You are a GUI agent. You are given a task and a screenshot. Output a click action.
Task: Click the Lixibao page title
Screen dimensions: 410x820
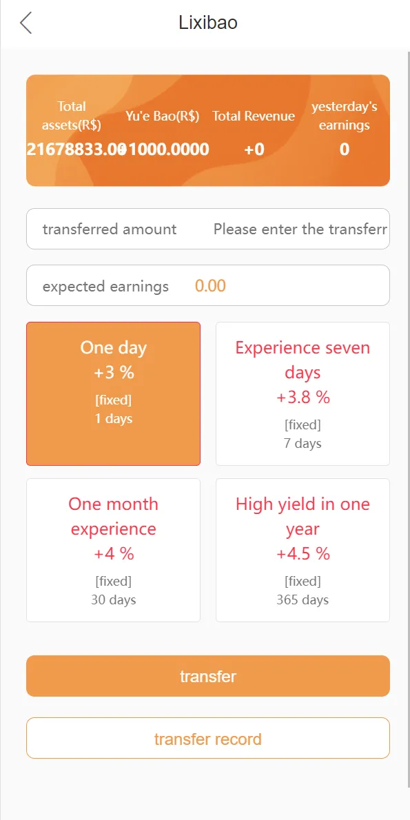208,23
